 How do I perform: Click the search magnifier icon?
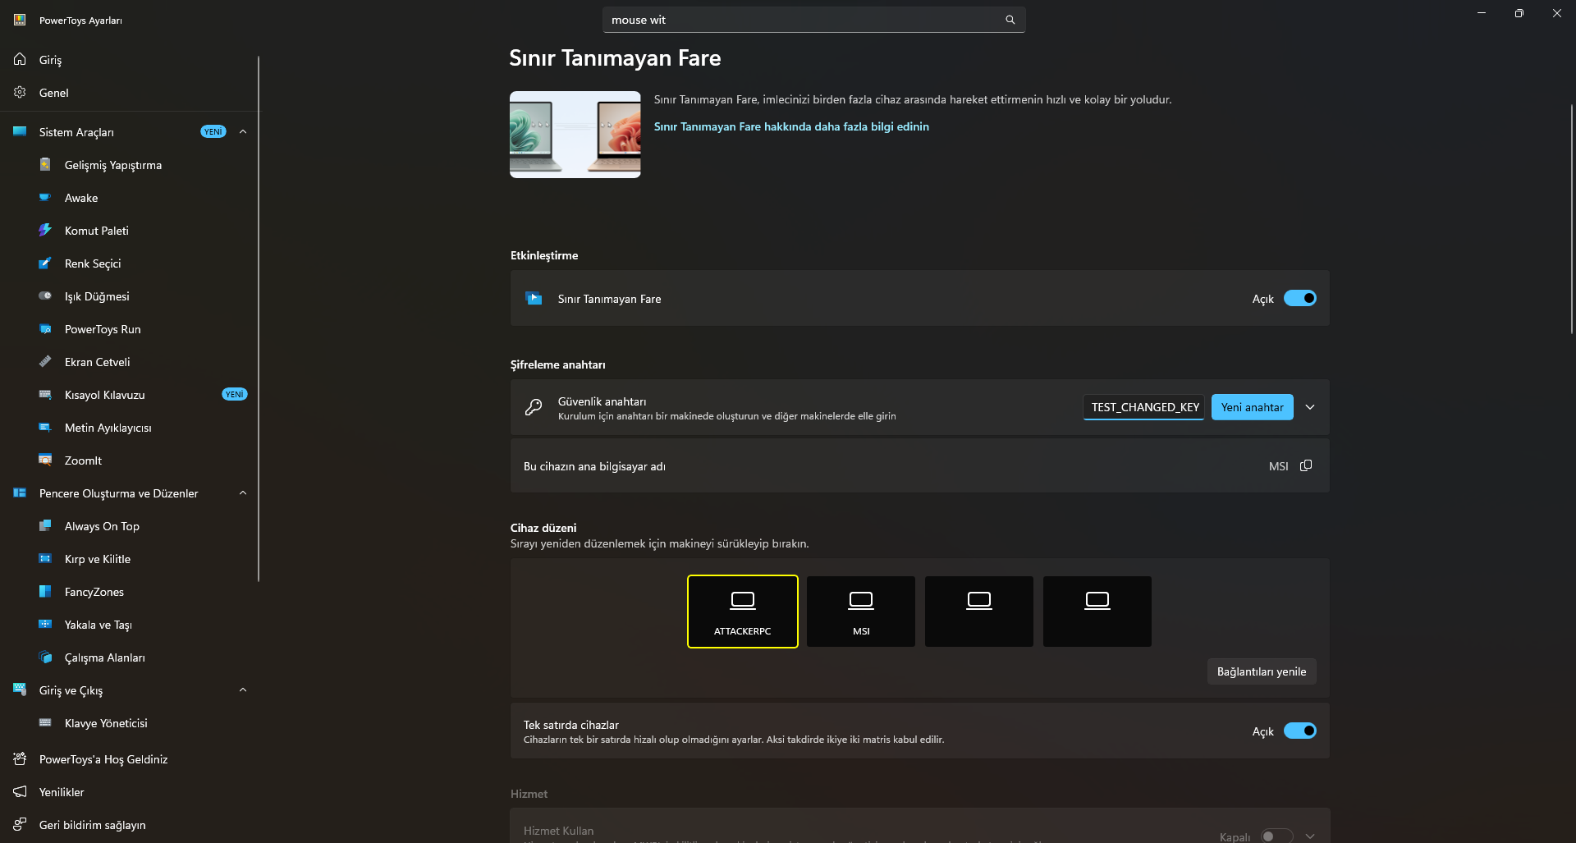pos(1010,20)
